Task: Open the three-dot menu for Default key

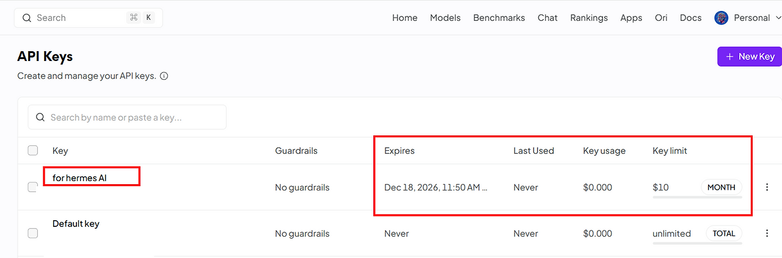Action: coord(767,233)
